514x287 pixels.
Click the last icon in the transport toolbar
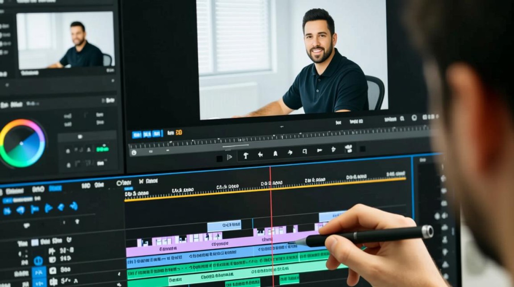pos(348,148)
